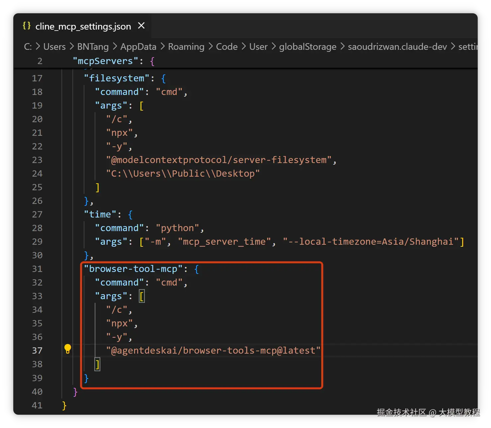Close the cline_mcp_settings.json tab
Viewport: 491px width, 428px height.
click(x=141, y=26)
